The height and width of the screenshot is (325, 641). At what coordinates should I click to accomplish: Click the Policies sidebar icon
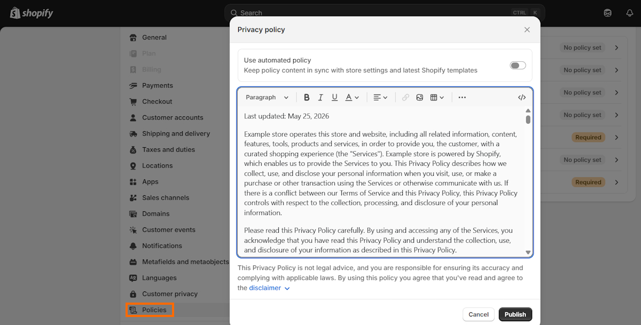point(133,310)
